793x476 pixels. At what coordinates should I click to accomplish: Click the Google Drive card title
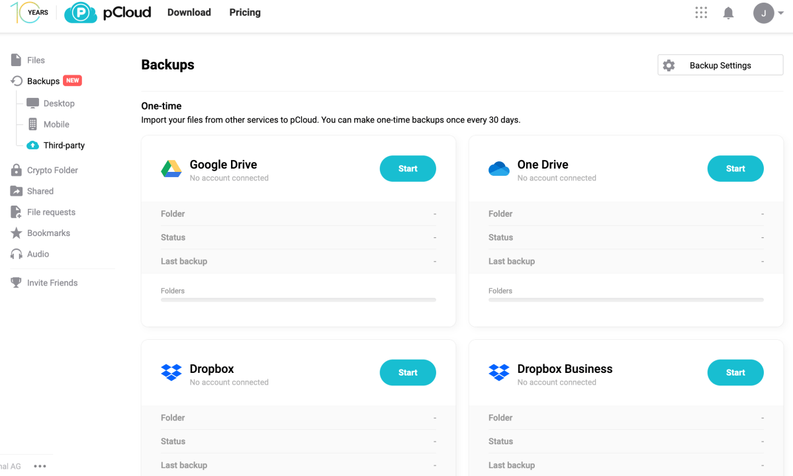[x=223, y=165]
